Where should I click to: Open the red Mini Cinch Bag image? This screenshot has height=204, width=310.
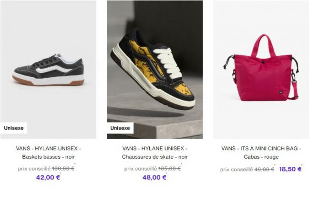[261, 70]
